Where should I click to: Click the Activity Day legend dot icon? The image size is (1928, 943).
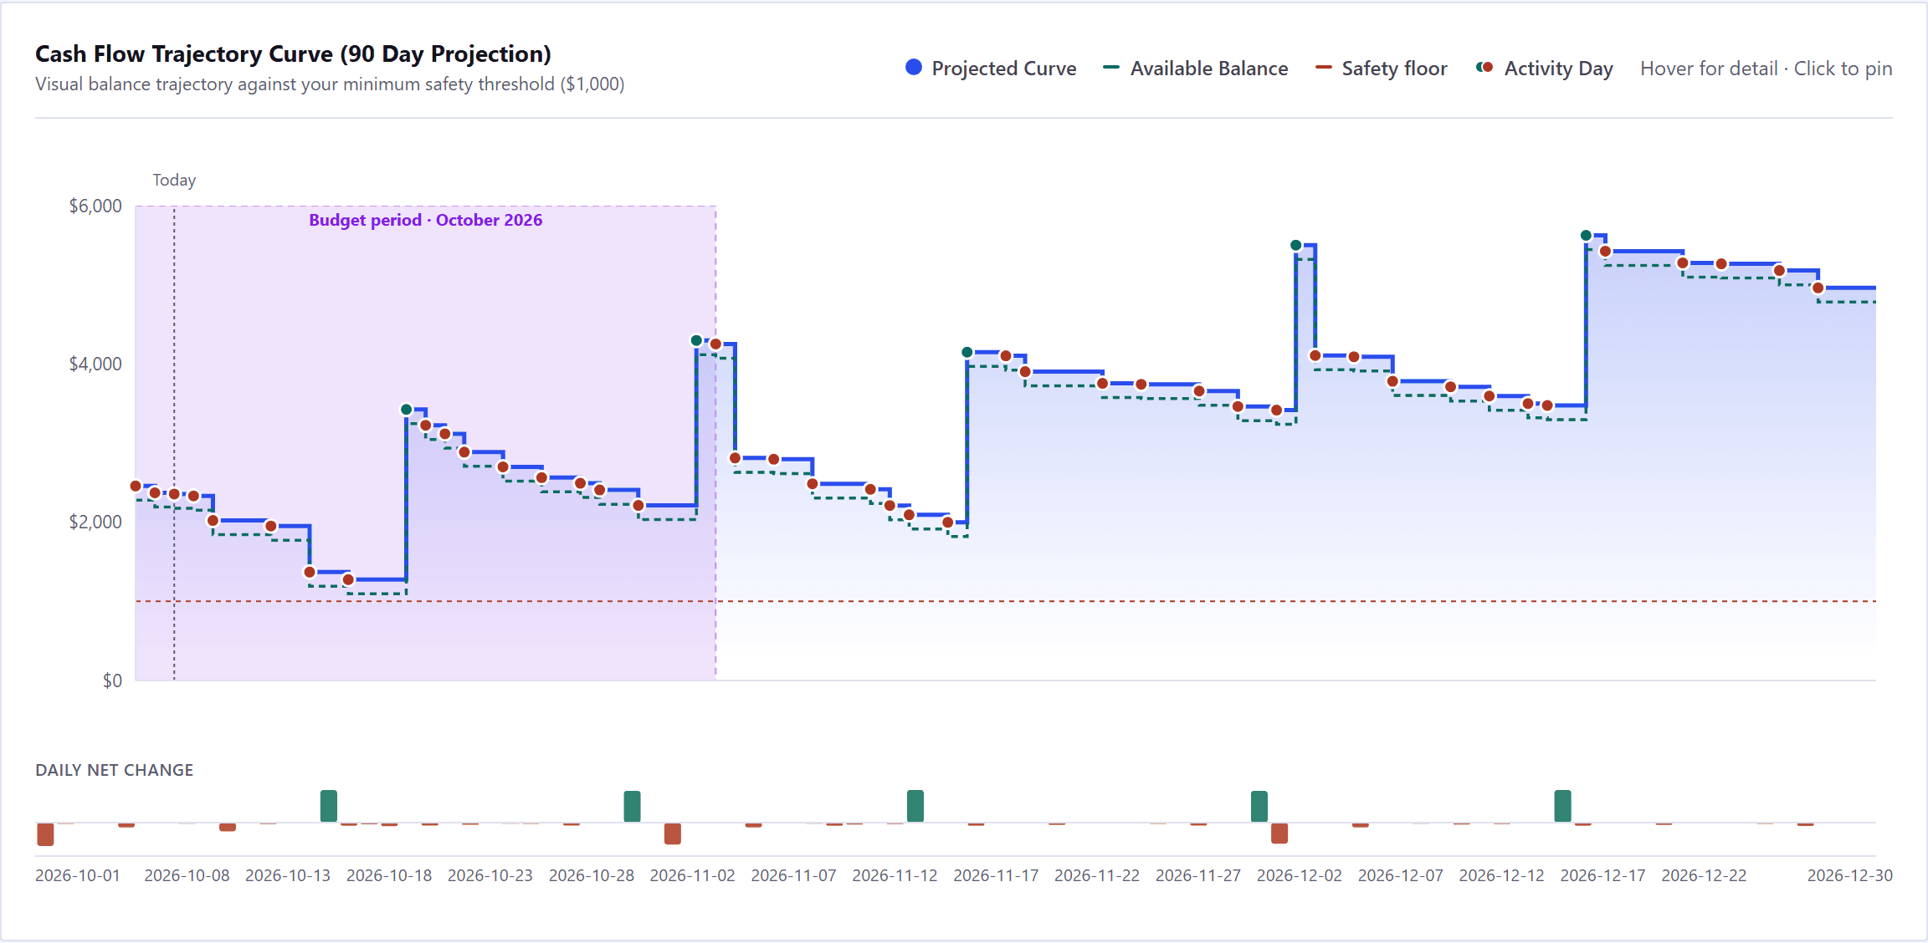(x=1484, y=68)
